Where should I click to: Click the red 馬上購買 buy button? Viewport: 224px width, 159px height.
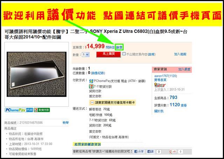point(108,54)
